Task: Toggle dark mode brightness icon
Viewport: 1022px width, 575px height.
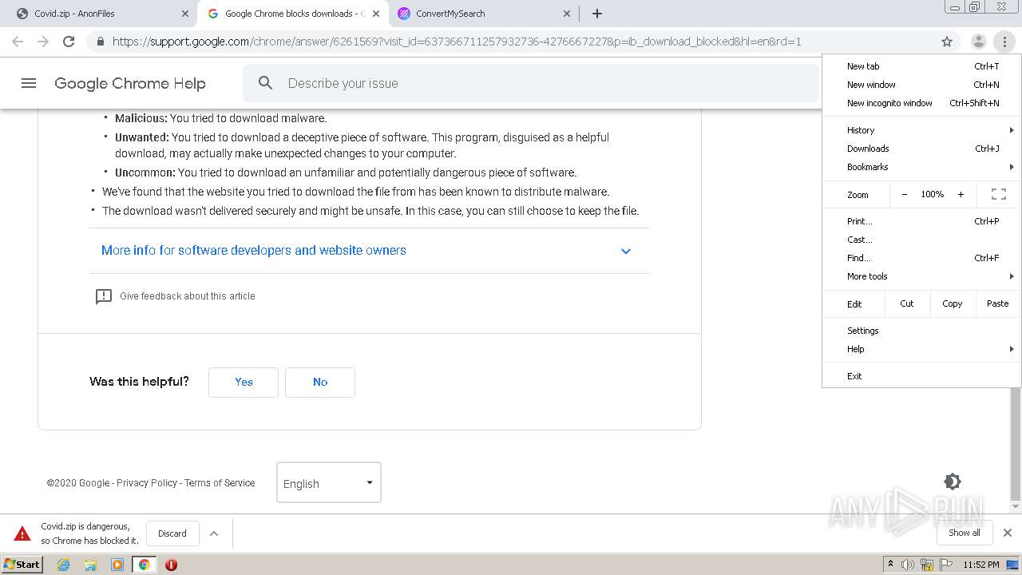Action: (952, 482)
